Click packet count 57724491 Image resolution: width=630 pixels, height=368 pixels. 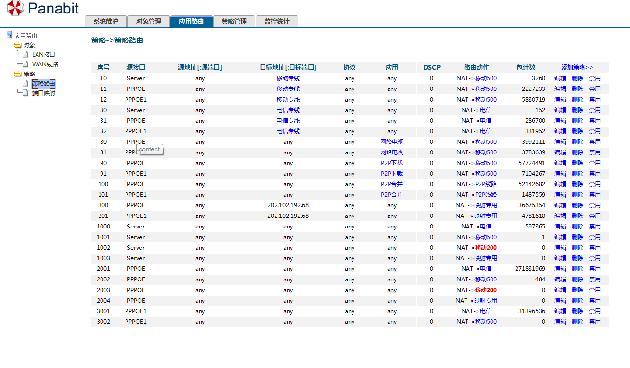coord(532,163)
